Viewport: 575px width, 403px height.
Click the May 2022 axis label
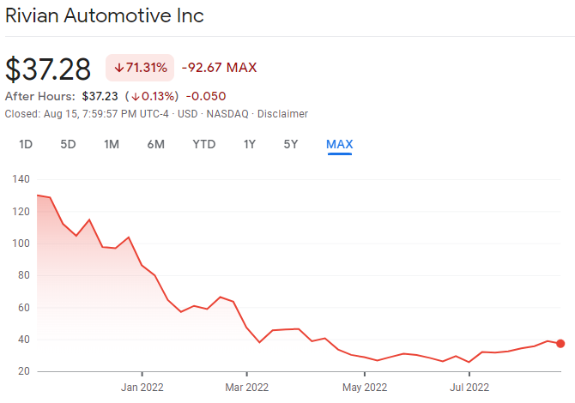(x=364, y=385)
